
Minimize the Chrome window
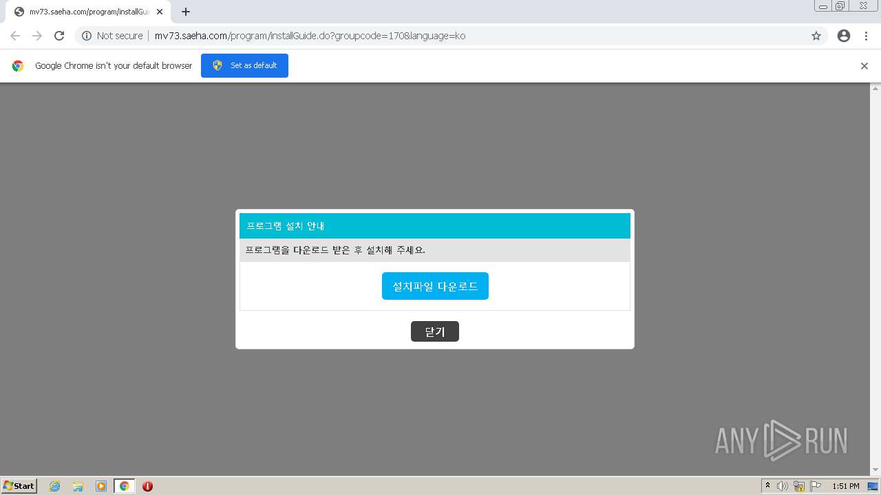[x=823, y=6]
